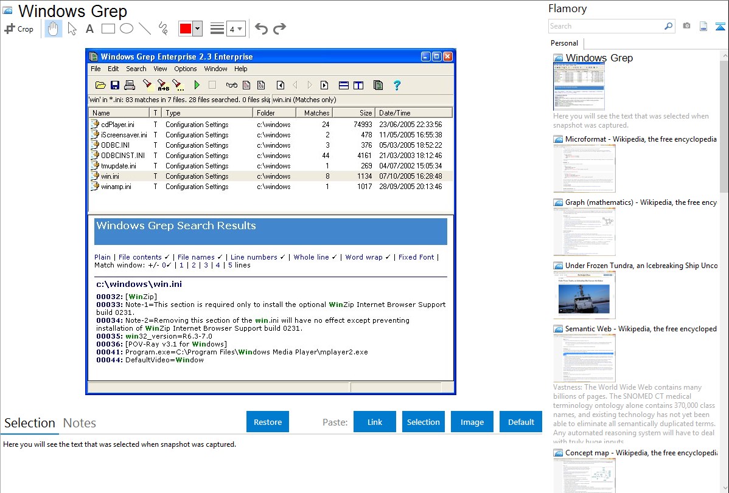
Task: Select the text annotation tool
Action: click(x=89, y=29)
